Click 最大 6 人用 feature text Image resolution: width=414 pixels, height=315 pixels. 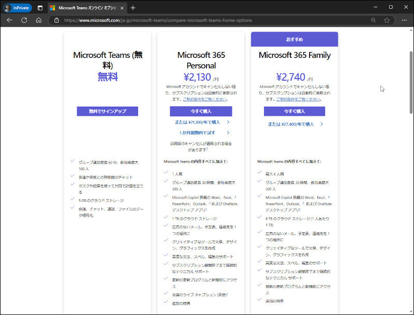coord(275,174)
